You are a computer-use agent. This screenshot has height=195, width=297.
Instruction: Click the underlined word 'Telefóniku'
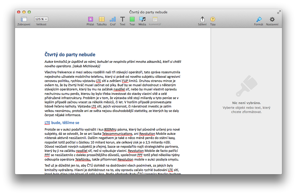83,160
